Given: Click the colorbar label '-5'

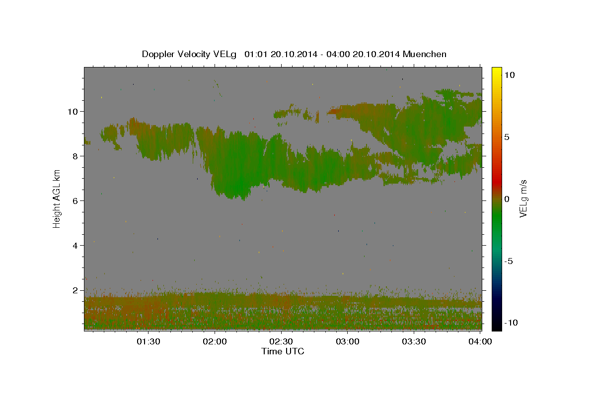Looking at the screenshot, I should pos(508,261).
